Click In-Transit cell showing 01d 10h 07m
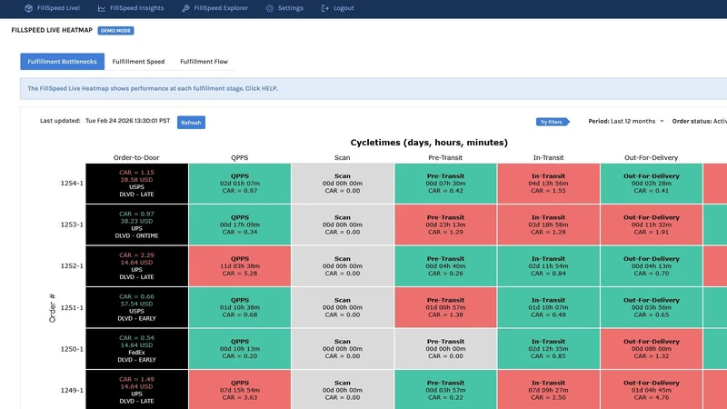727x409 pixels. coord(549,307)
